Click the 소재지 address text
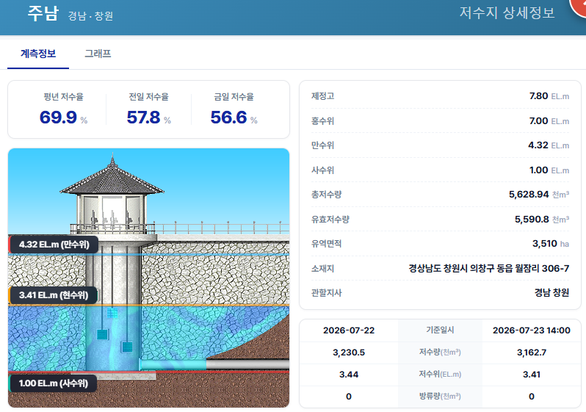This screenshot has height=412, width=586. click(x=489, y=269)
